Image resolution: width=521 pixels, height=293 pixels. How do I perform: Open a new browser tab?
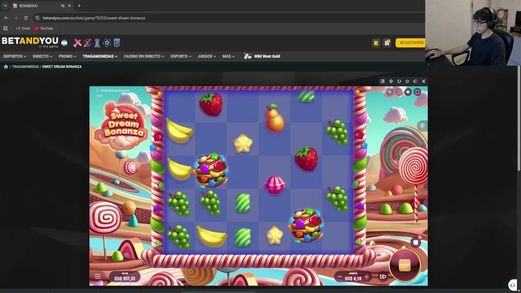[79, 6]
